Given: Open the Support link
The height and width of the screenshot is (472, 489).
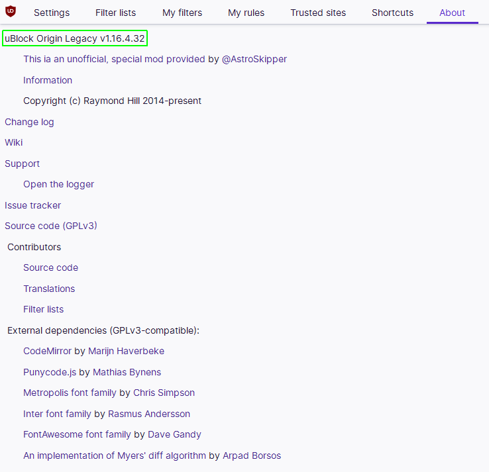Looking at the screenshot, I should tap(22, 164).
